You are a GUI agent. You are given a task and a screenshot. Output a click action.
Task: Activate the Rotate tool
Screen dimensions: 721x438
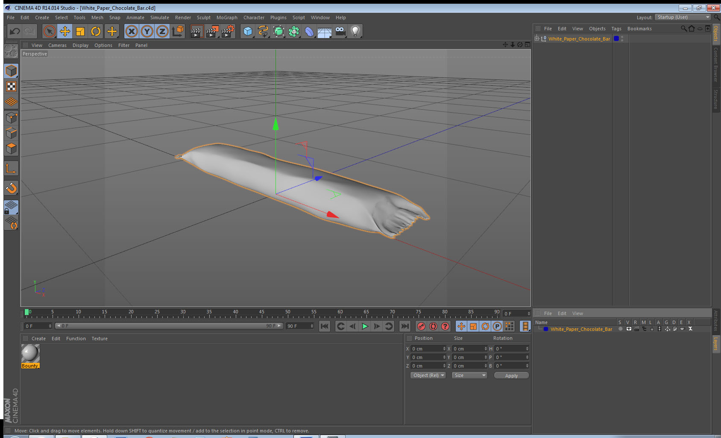pos(96,31)
